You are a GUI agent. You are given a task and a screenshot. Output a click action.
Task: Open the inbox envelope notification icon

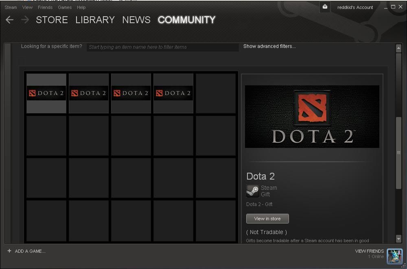[x=325, y=7]
